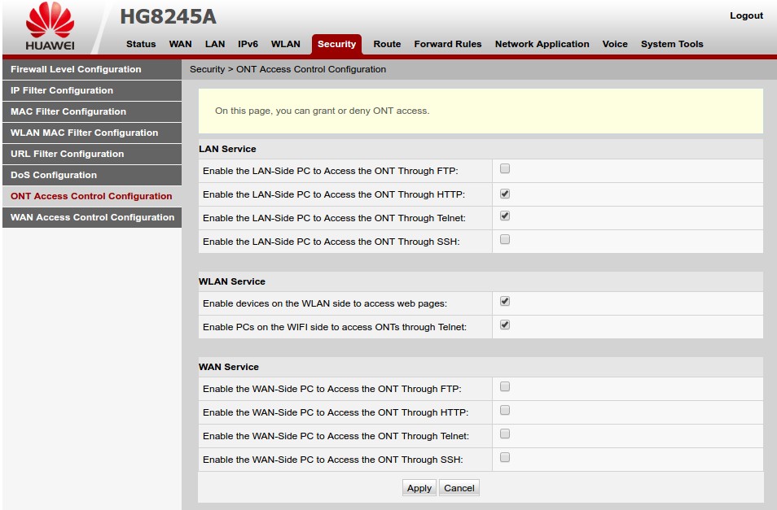Disable WLAN-side web page access
This screenshot has width=777, height=510.
[x=504, y=300]
